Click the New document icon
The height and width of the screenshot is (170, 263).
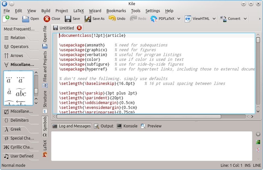pyautogui.click(x=6, y=19)
